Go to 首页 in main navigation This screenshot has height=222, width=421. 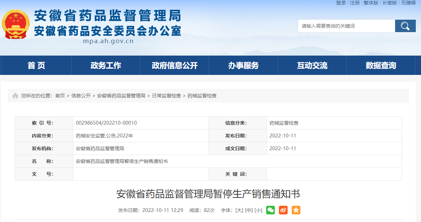pyautogui.click(x=36, y=65)
